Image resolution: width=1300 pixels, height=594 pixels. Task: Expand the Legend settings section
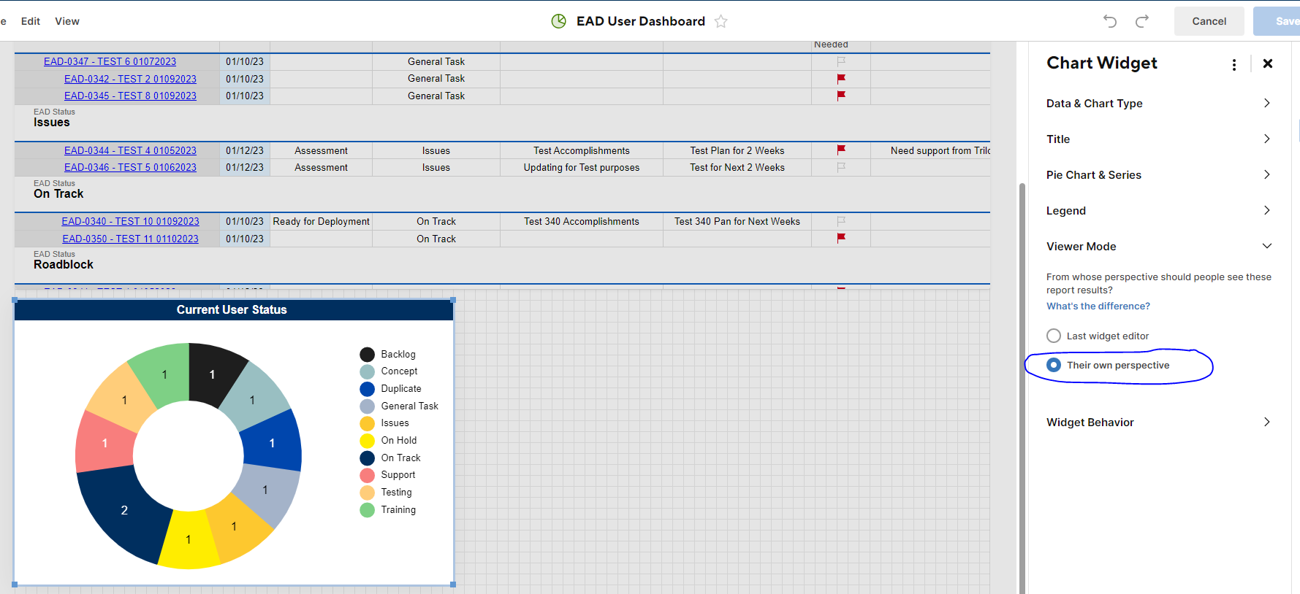click(1159, 211)
